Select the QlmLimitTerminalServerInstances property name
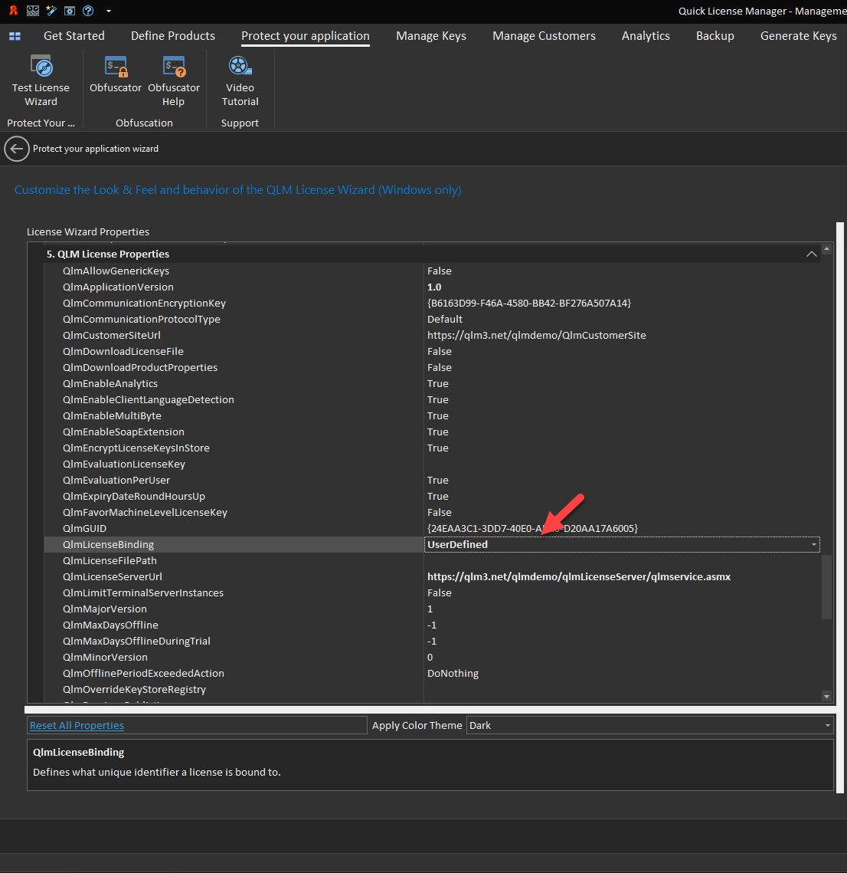Viewport: 847px width, 873px height. [x=143, y=593]
